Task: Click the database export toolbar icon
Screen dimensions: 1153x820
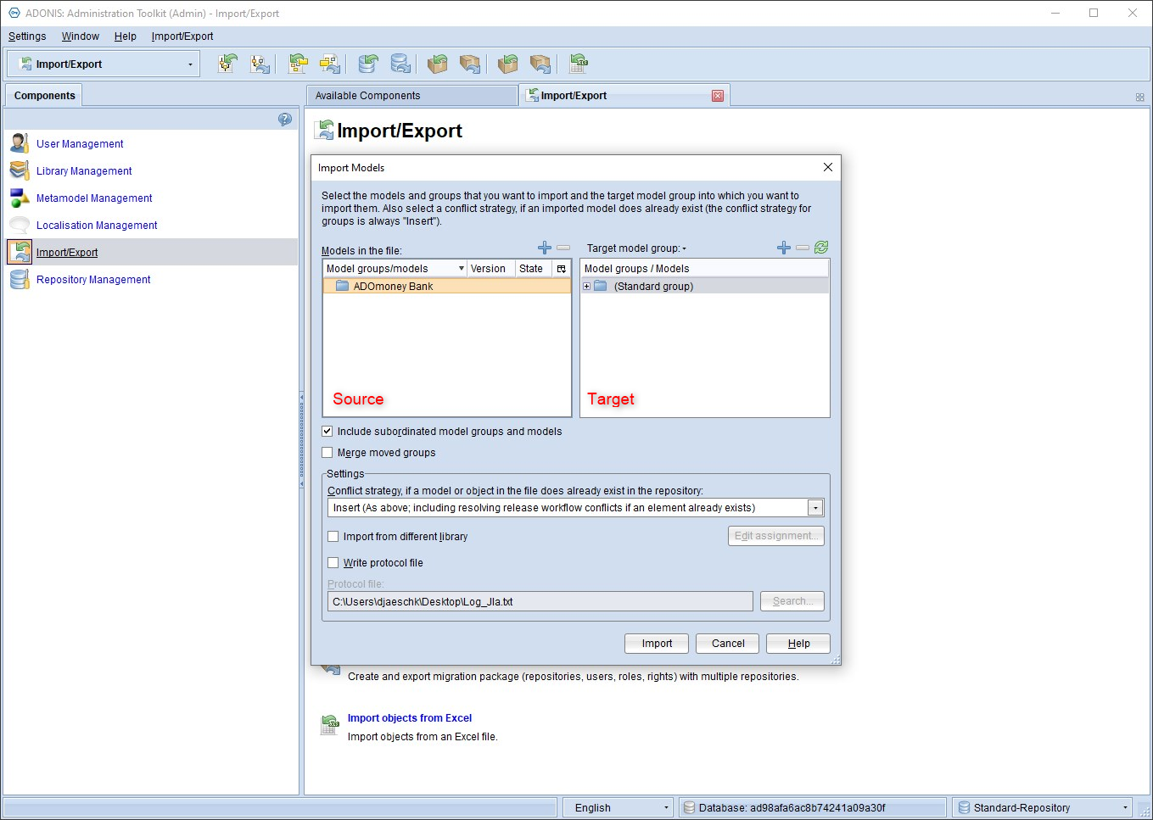Action: pyautogui.click(x=400, y=64)
